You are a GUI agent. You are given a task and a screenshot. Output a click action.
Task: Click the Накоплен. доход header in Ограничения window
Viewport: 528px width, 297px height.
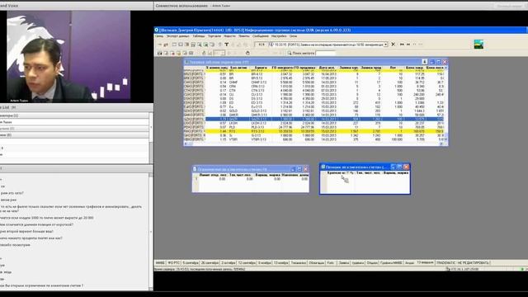295,175
